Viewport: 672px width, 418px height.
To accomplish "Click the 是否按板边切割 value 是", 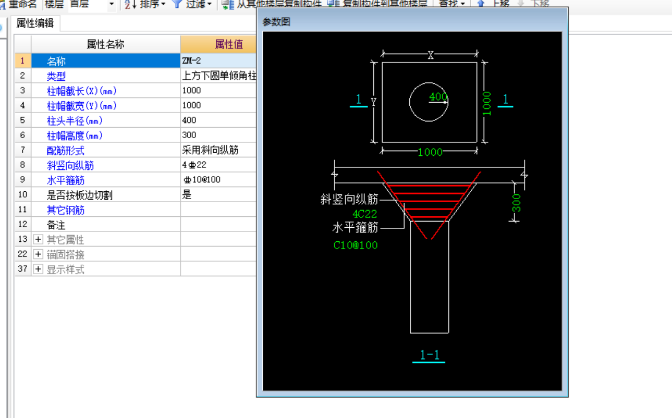I will (x=219, y=195).
